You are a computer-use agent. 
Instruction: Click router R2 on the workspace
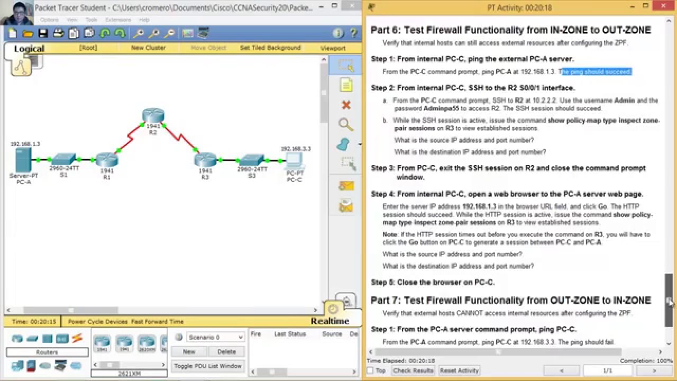click(x=153, y=116)
